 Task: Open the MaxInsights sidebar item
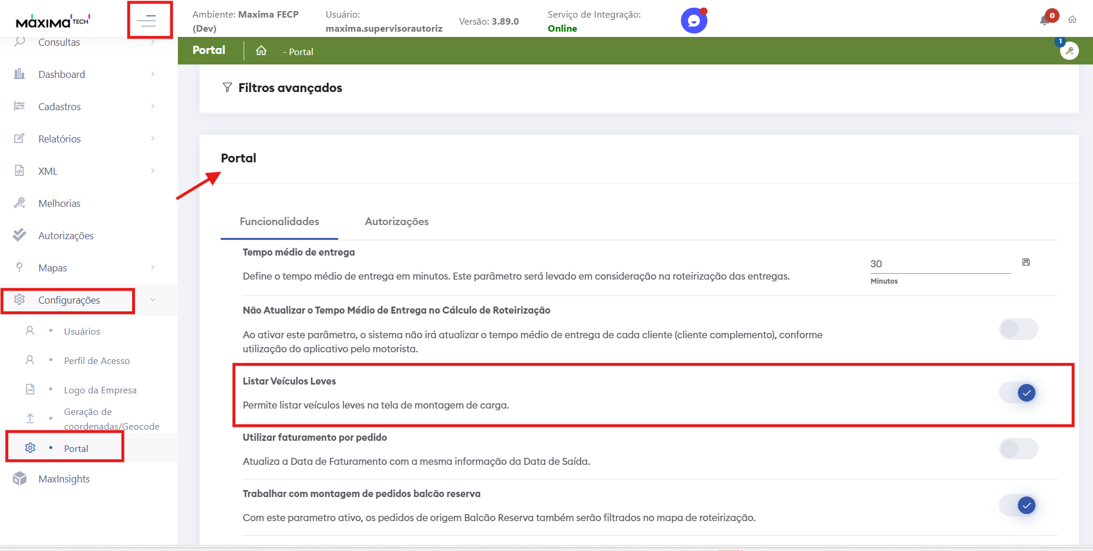pos(64,479)
